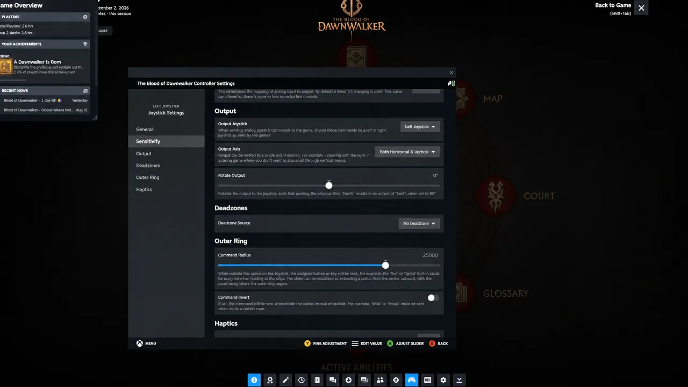Image resolution: width=688 pixels, height=387 pixels.
Task: Click the news icon in Recent News header
Action: 85,91
